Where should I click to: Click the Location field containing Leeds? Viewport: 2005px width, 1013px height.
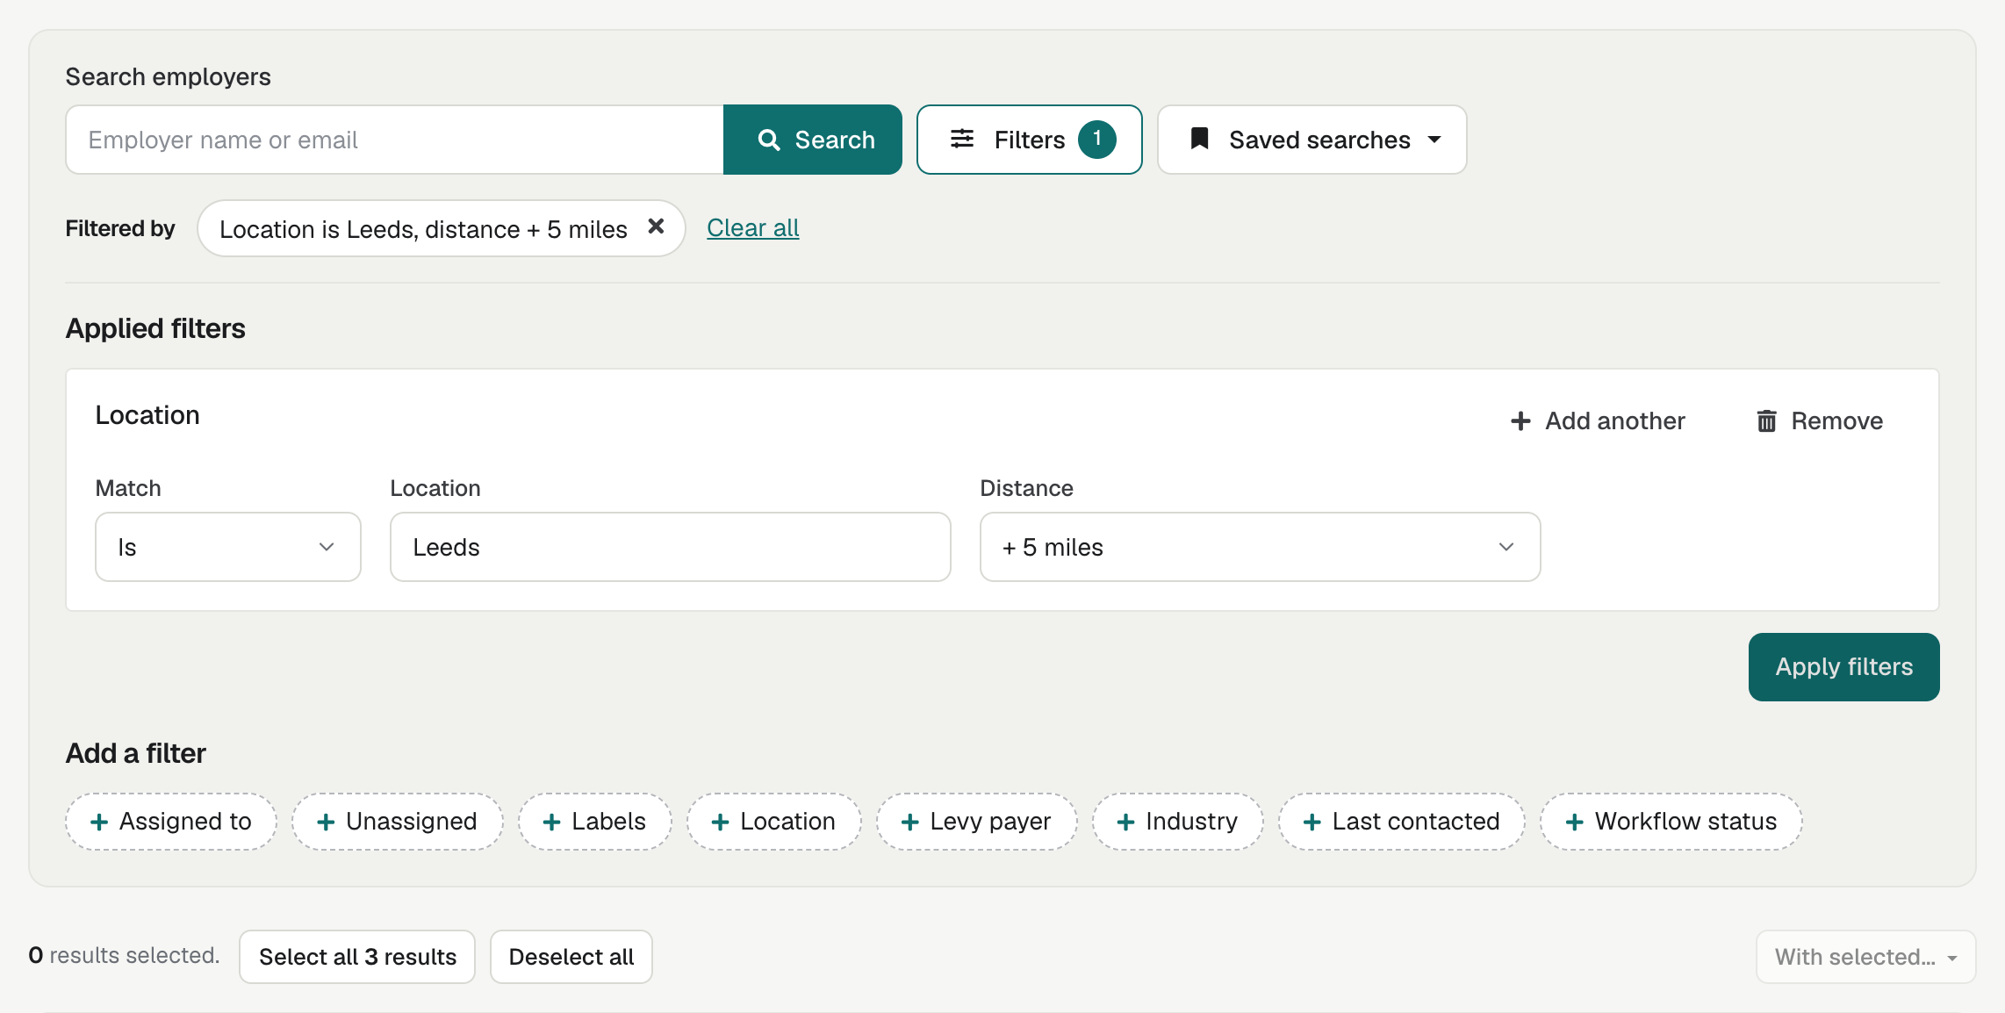coord(671,547)
